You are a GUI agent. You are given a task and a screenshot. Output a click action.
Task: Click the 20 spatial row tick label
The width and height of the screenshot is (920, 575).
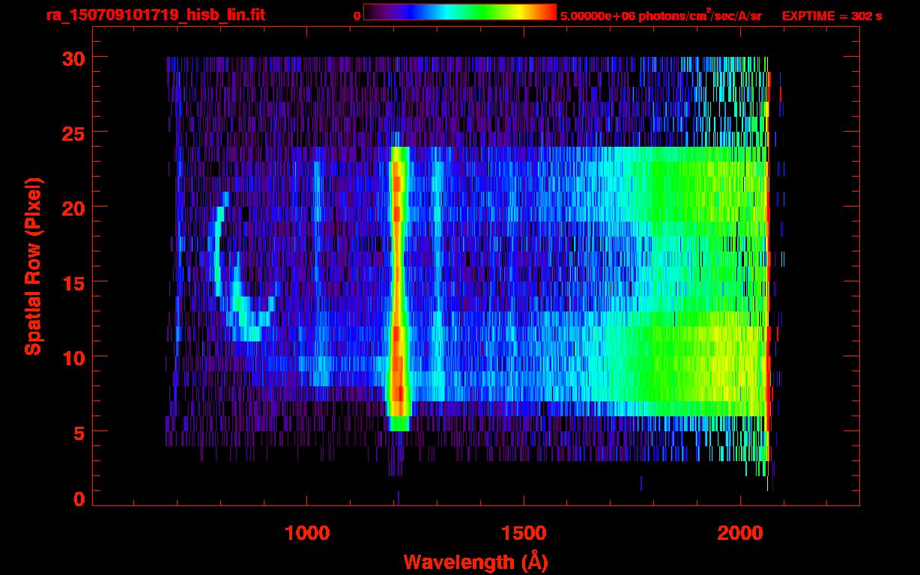point(73,207)
